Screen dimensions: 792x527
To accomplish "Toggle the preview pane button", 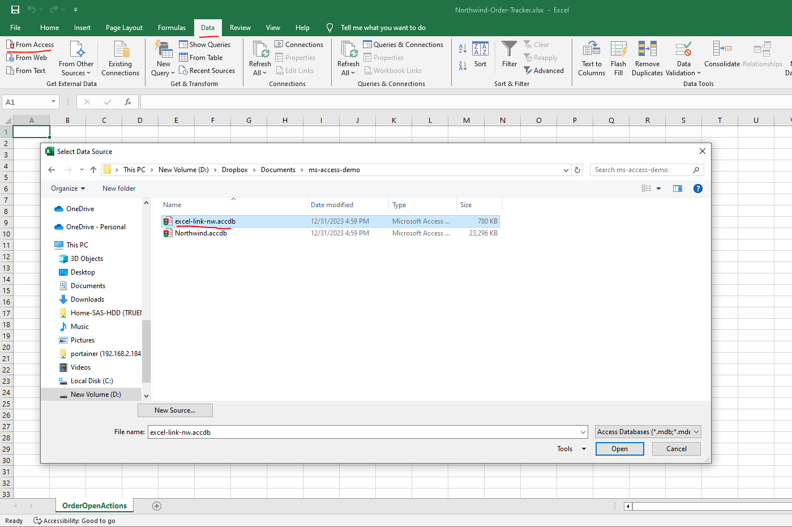I will click(x=677, y=188).
